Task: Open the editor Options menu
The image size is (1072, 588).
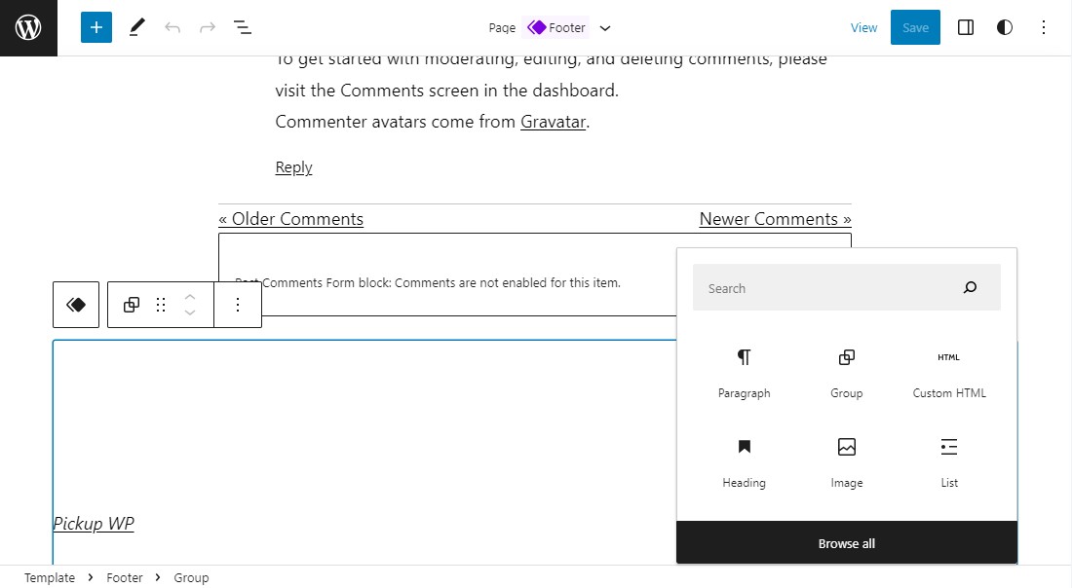Action: [1044, 27]
